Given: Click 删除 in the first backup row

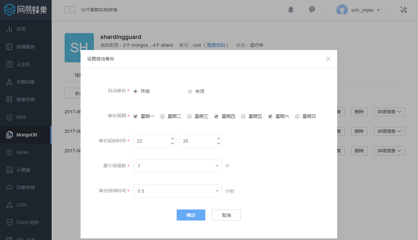Looking at the screenshot, I should coord(359,112).
